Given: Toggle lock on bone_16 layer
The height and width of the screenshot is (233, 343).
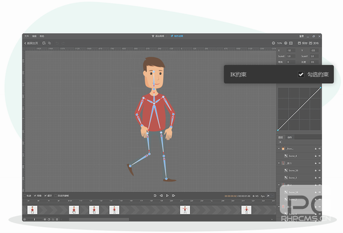Looking at the screenshot, I should [x=315, y=170].
